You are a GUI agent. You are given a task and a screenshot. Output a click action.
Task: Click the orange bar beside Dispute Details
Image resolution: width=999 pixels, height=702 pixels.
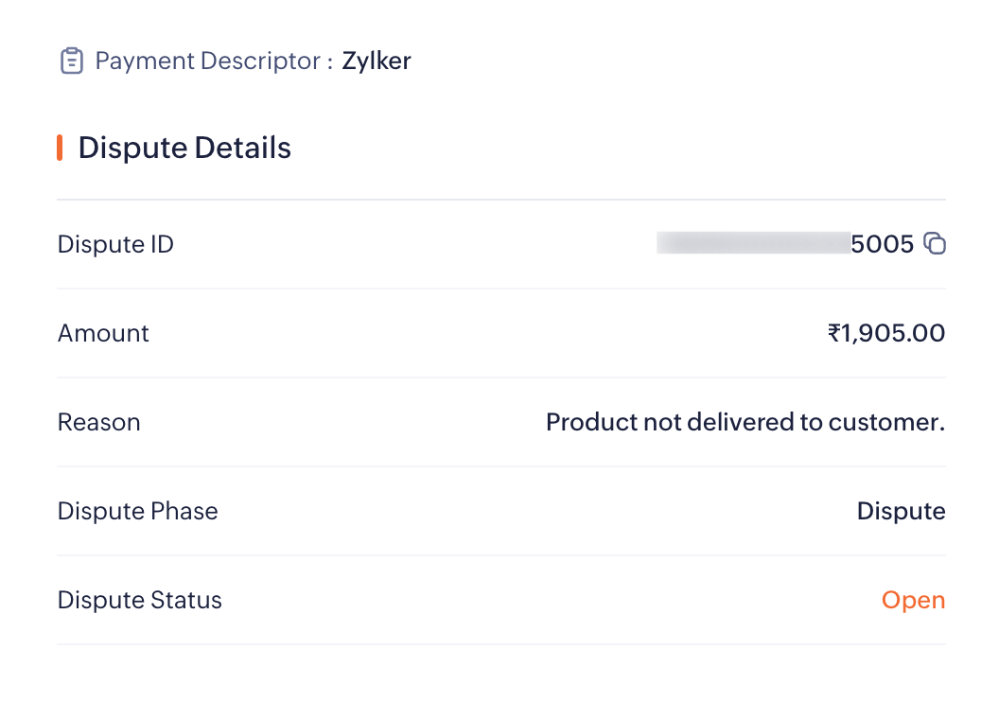pyautogui.click(x=60, y=148)
